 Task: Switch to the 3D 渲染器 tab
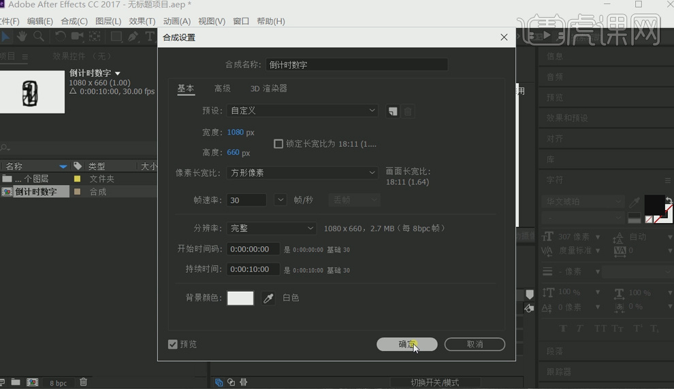click(x=269, y=88)
